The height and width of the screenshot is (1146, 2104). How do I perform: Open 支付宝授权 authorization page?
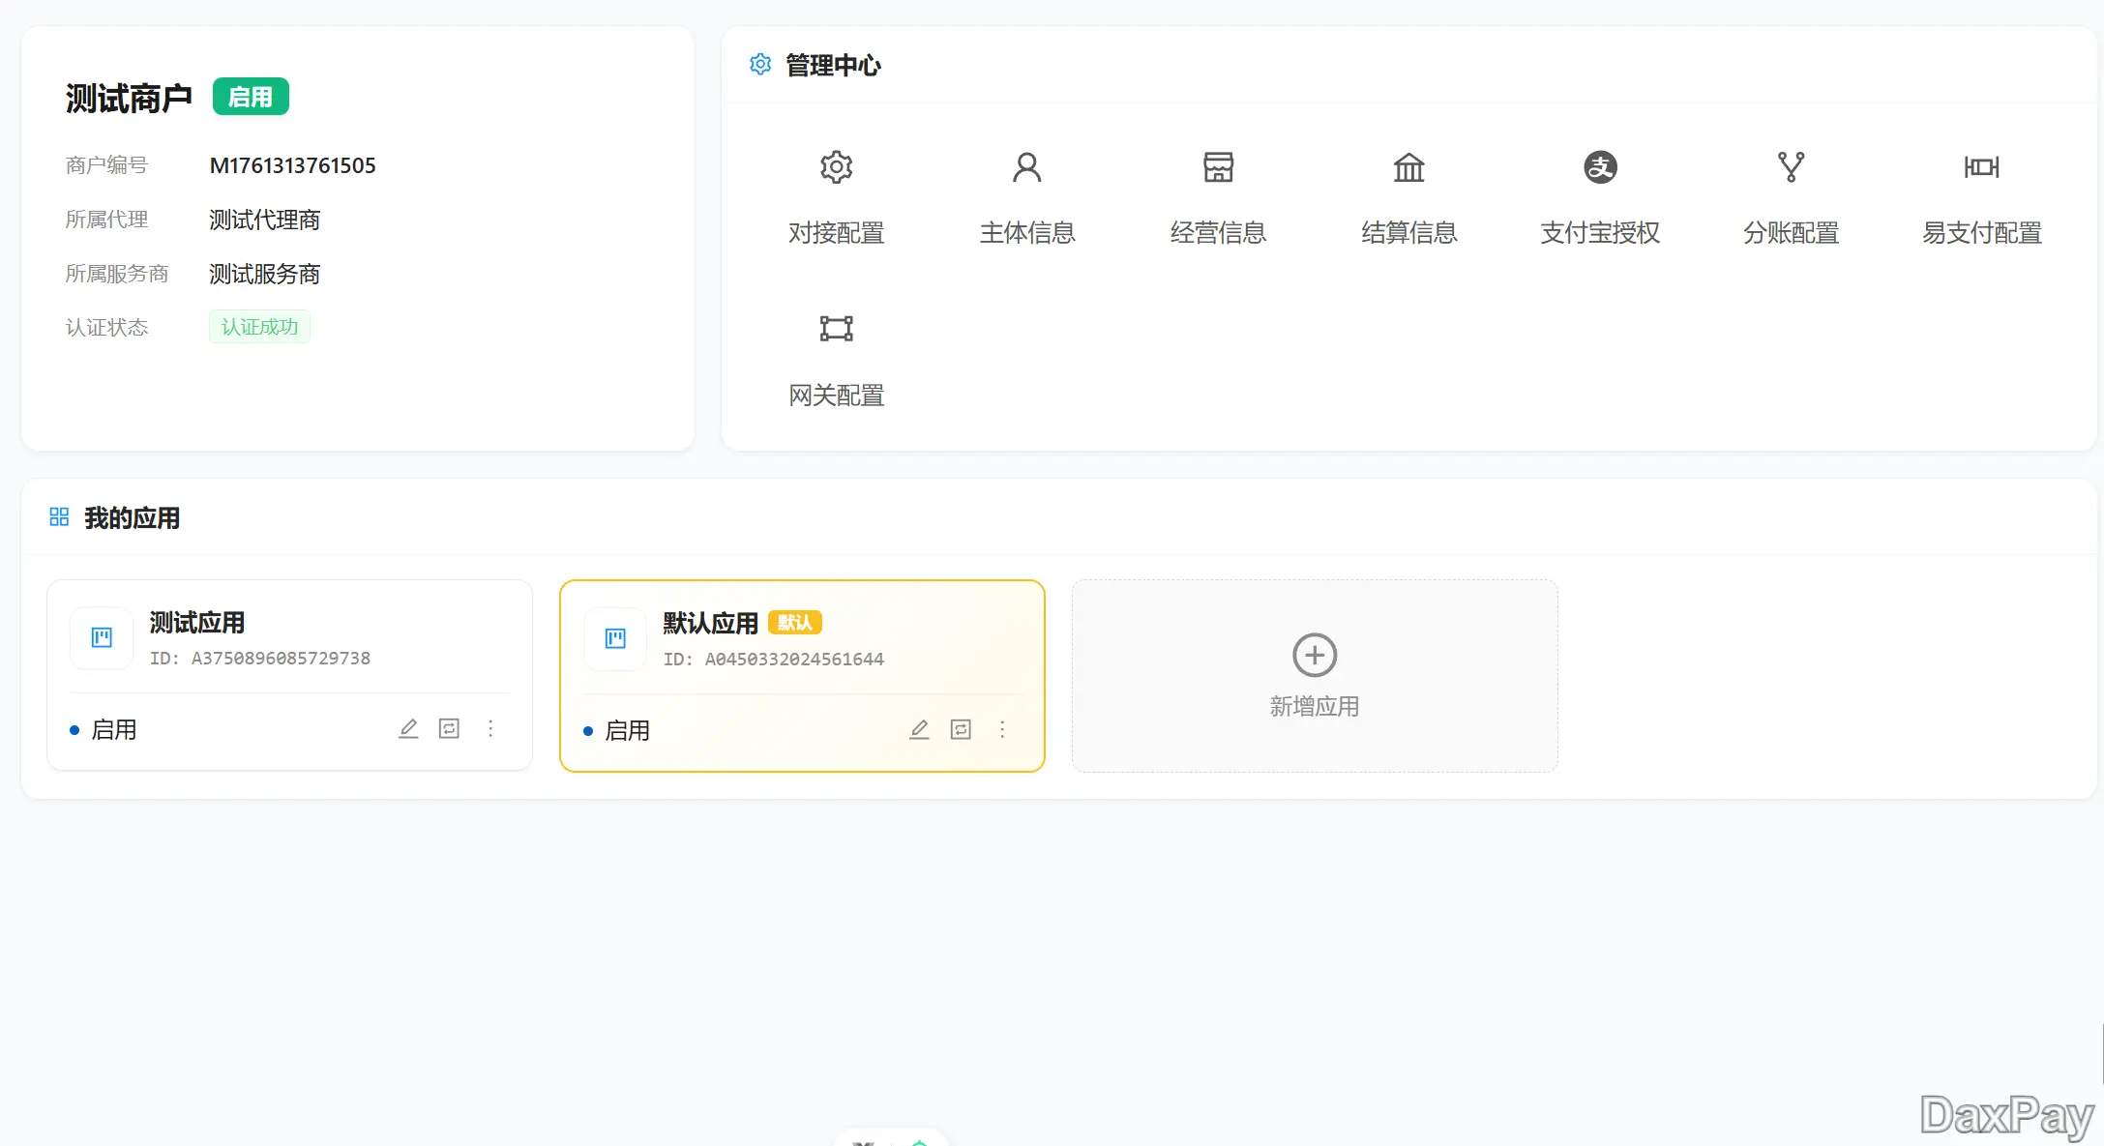click(1599, 196)
